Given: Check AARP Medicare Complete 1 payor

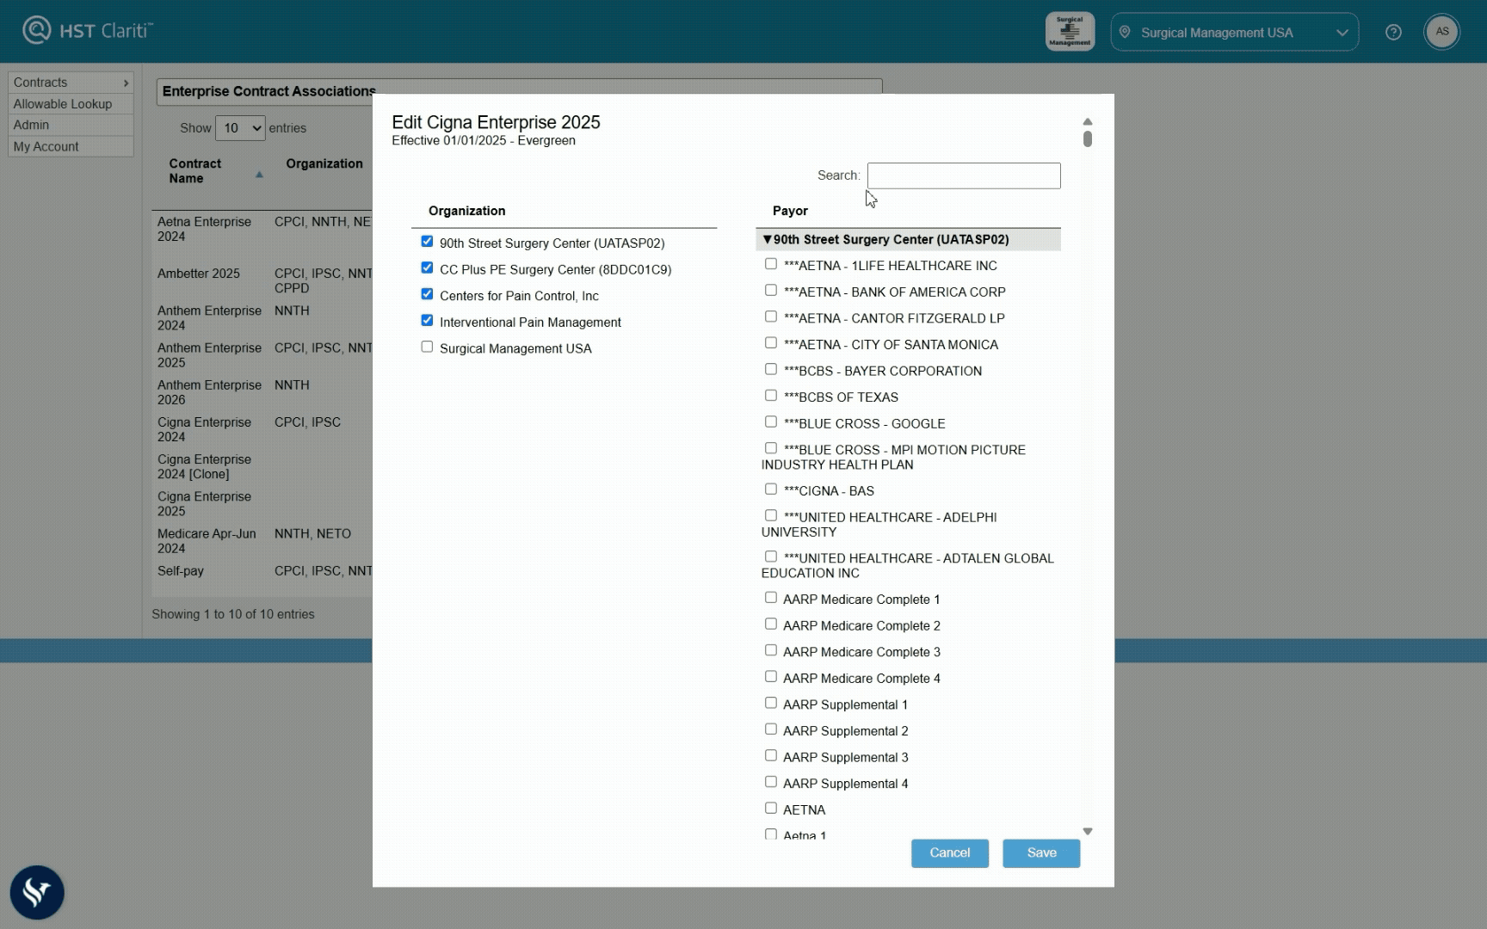Looking at the screenshot, I should tap(771, 598).
